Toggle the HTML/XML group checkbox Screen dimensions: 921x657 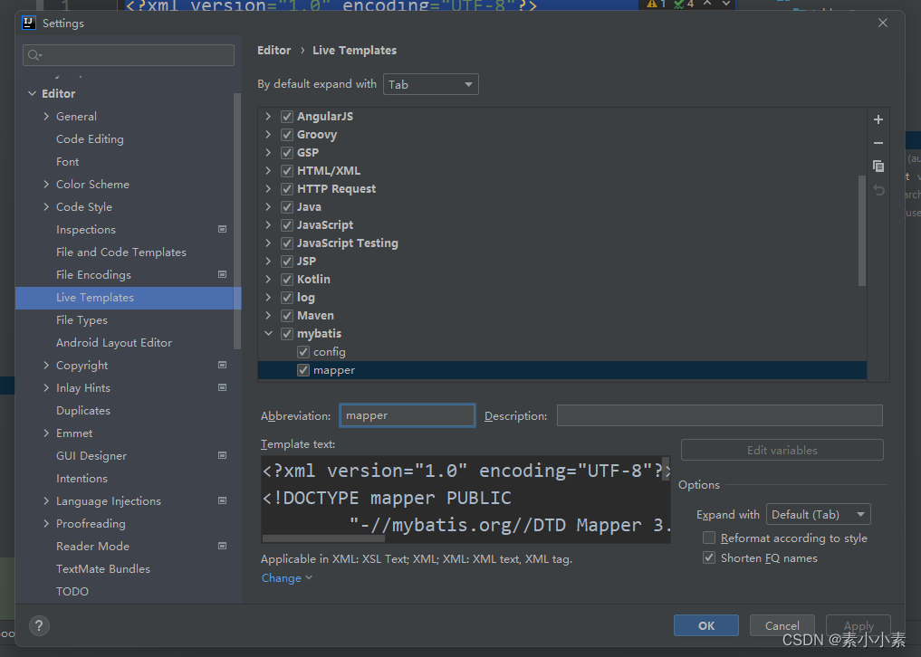[287, 171]
